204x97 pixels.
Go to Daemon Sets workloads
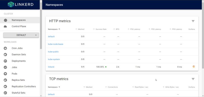(20, 54)
